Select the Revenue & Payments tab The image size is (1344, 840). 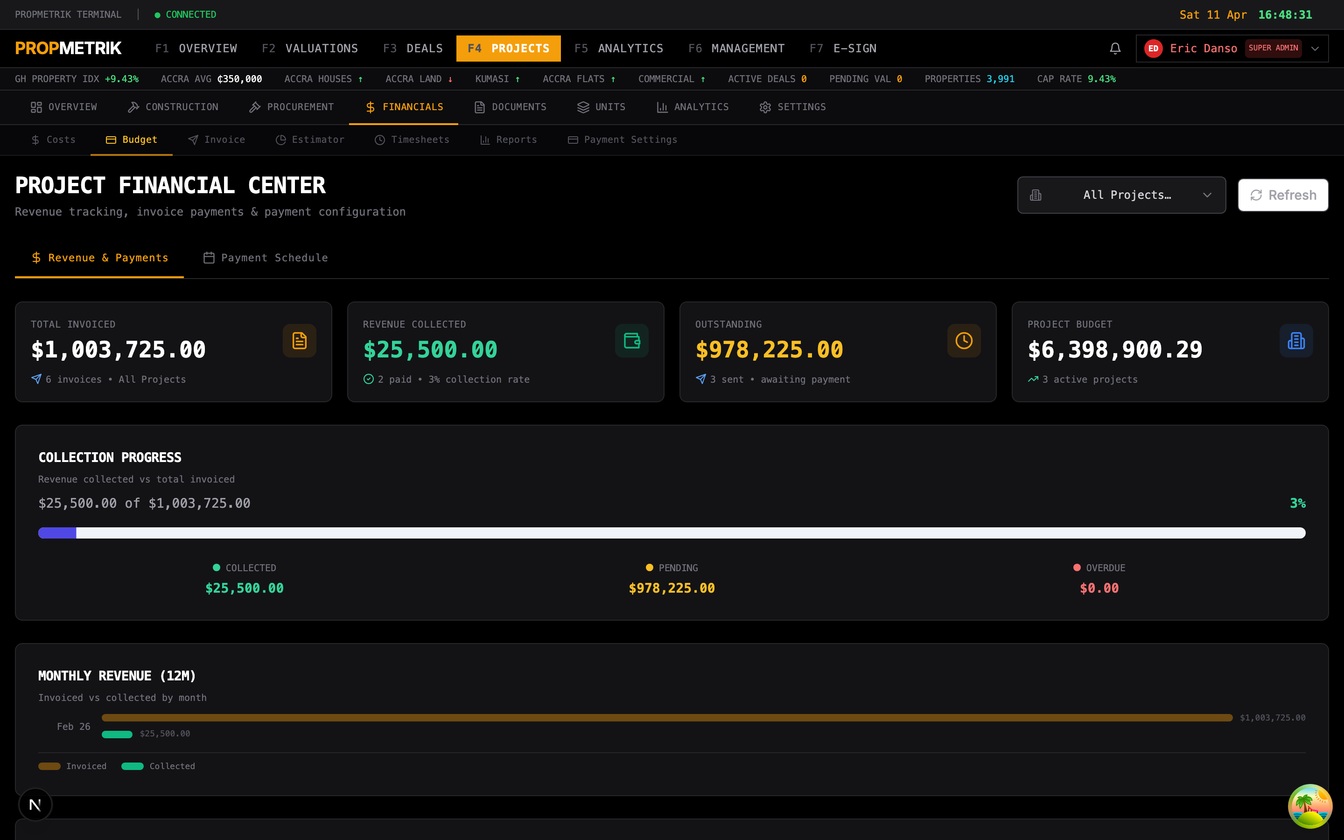coord(99,258)
